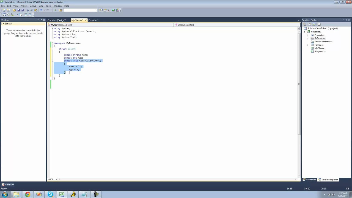Open the Window menu
This screenshot has width=352, height=198.
coord(58,6)
